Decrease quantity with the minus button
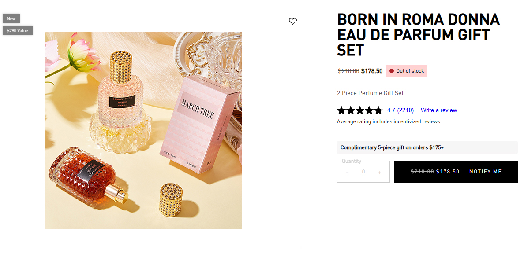Image resolution: width=524 pixels, height=261 pixels. coord(347,172)
